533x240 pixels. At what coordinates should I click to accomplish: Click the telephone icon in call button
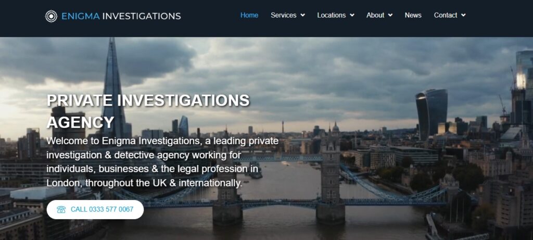click(61, 209)
